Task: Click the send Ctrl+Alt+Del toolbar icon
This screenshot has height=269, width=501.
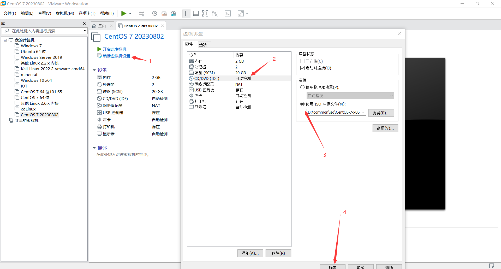Action: pos(142,13)
